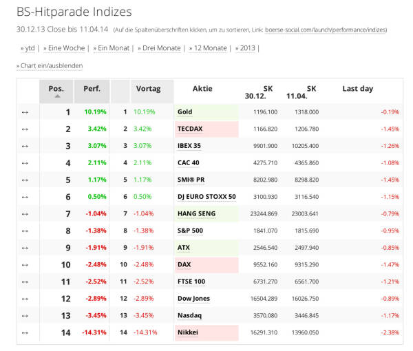This screenshot has width=413, height=351.
Task: Sort table by Perf. column header
Action: (x=92, y=89)
